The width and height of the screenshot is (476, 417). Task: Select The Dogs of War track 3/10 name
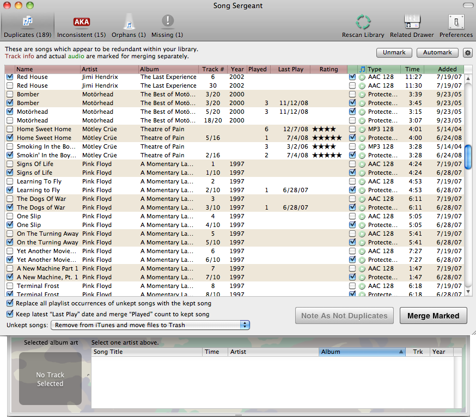coord(41,207)
